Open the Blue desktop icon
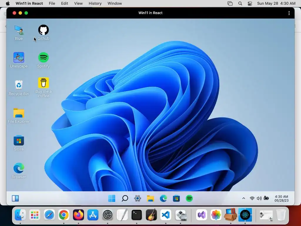 (19, 32)
